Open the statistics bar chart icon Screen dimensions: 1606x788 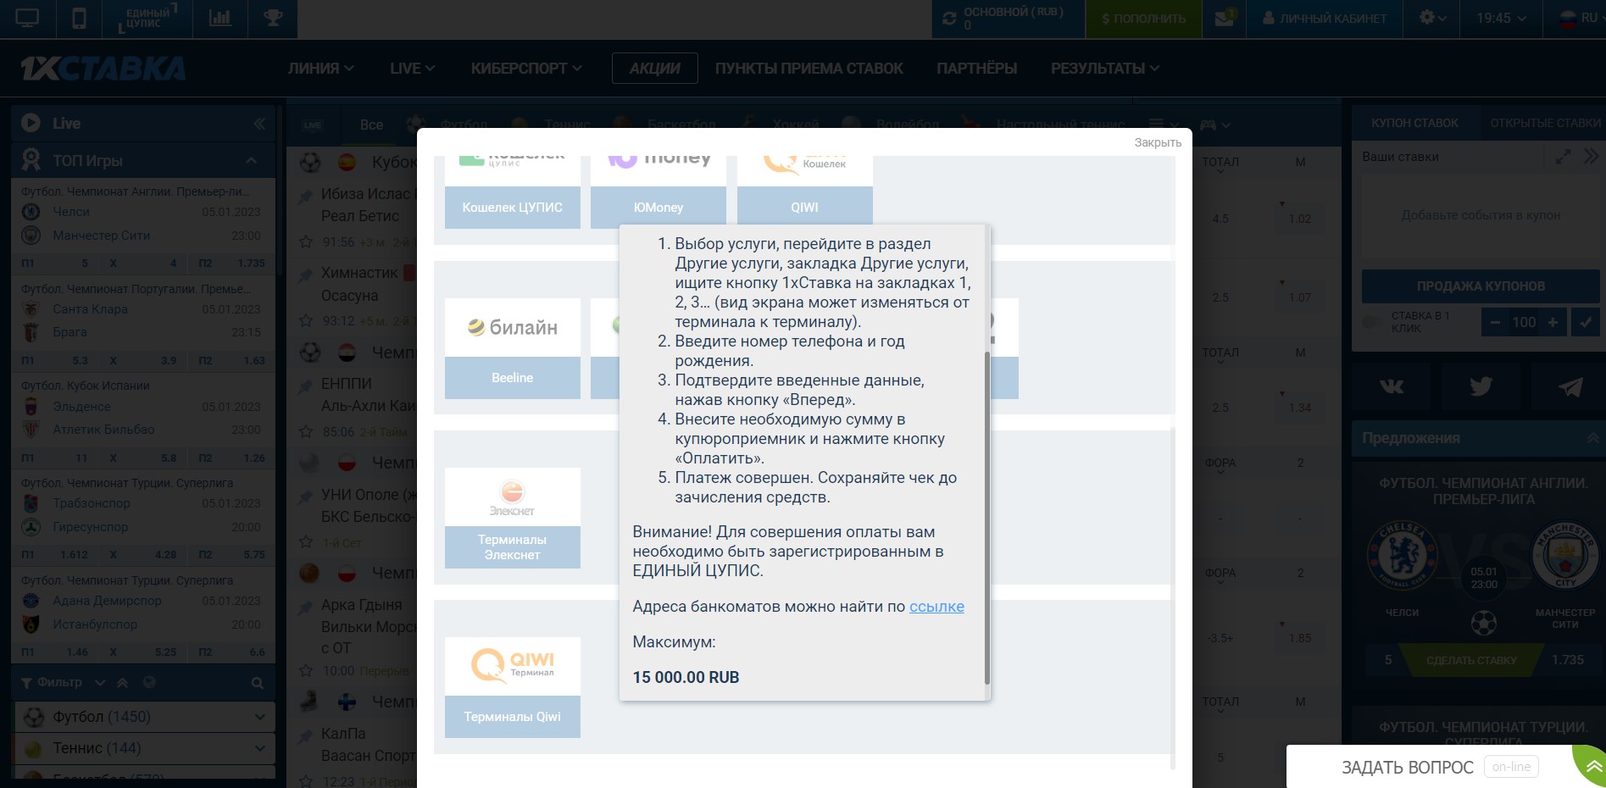[220, 18]
